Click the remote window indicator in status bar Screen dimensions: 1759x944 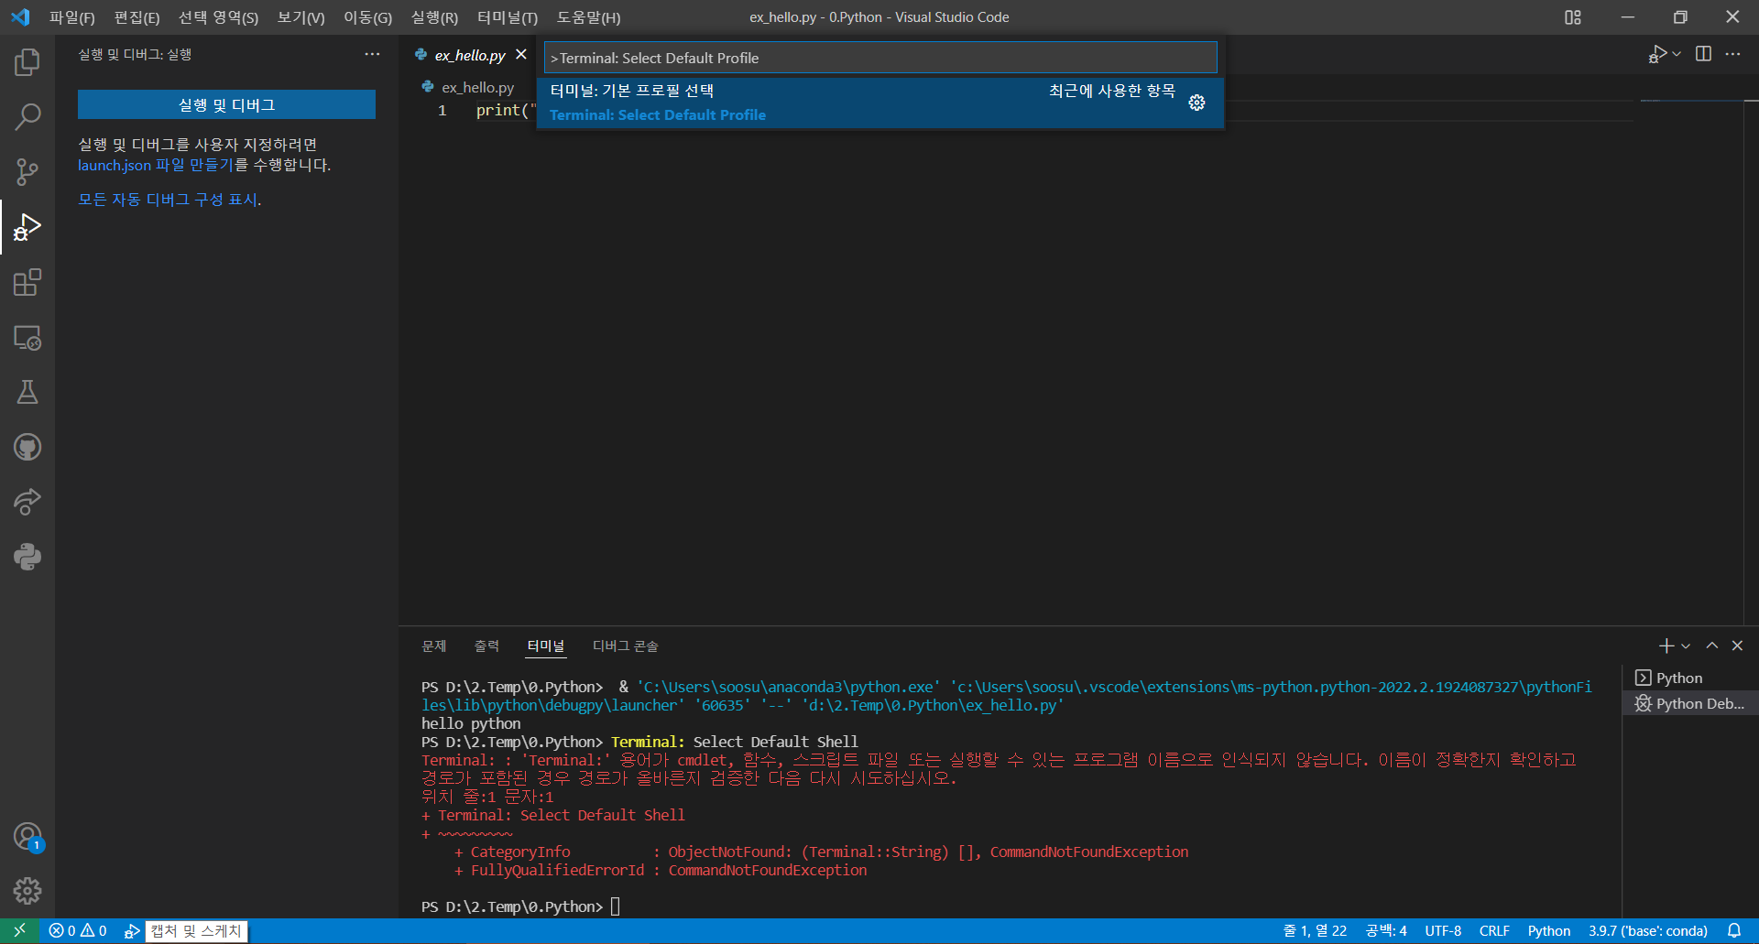click(19, 930)
